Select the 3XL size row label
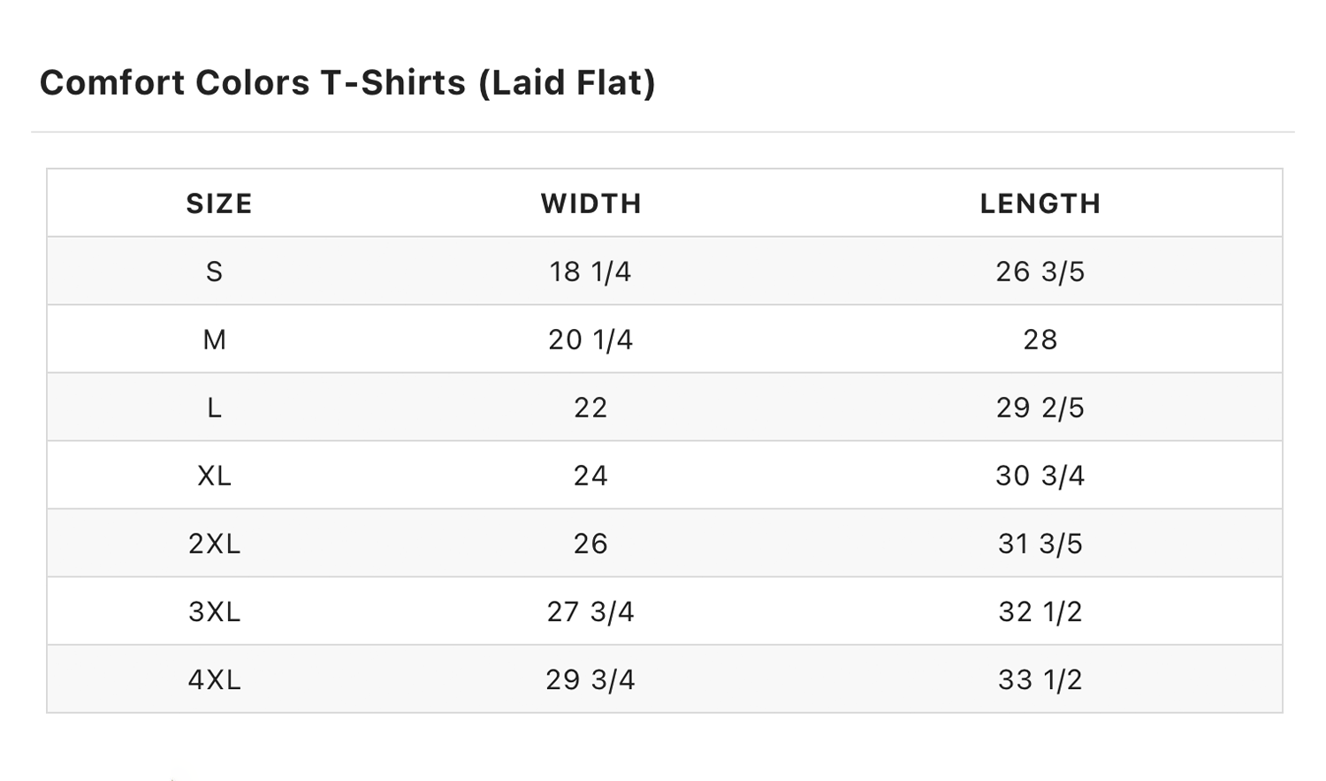 click(215, 612)
